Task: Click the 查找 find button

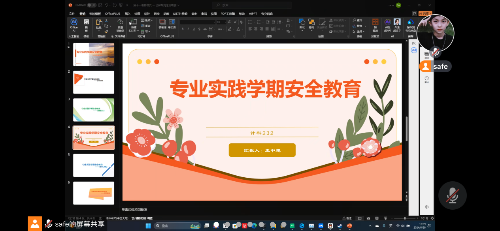Action: click(x=358, y=20)
